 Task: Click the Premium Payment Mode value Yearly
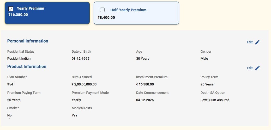[x=76, y=100]
